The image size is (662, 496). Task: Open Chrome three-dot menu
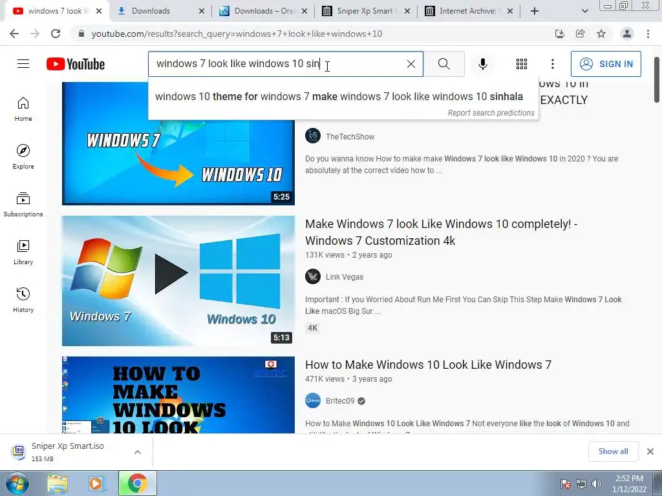click(x=648, y=34)
